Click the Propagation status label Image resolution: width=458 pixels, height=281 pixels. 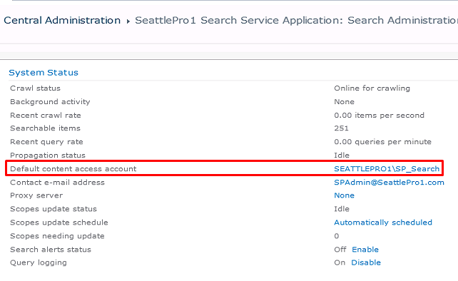tap(48, 155)
